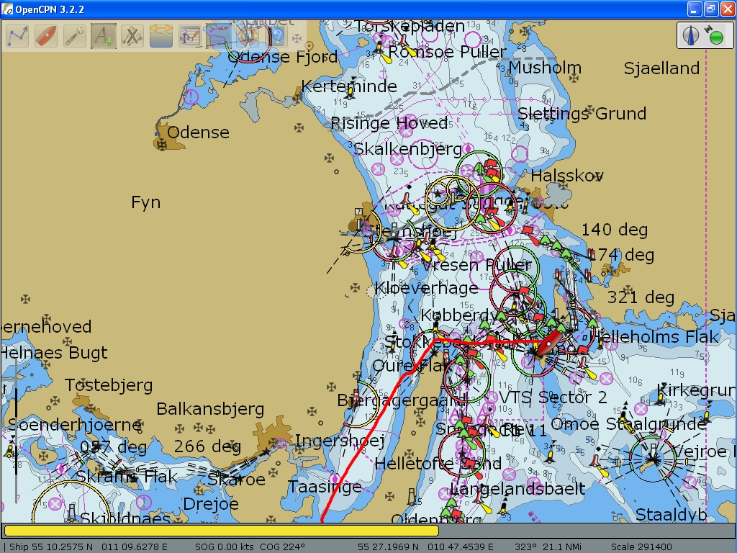This screenshot has width=737, height=553.
Task: Open Help question mark icon
Action: [277, 36]
